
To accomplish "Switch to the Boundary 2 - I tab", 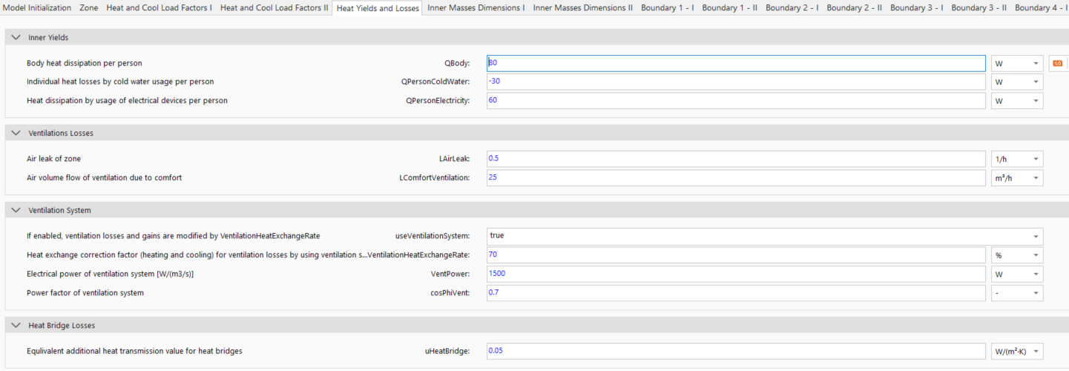I will [x=792, y=7].
